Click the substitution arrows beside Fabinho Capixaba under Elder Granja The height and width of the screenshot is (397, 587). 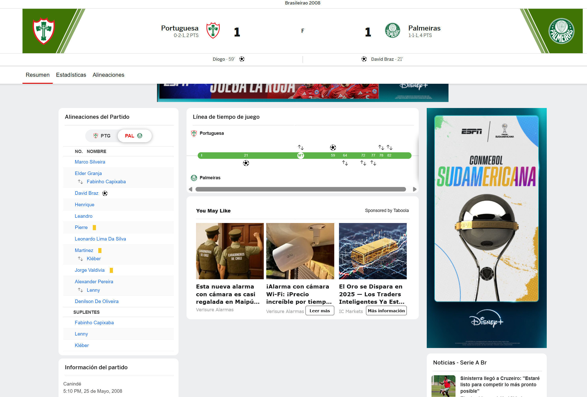click(80, 182)
